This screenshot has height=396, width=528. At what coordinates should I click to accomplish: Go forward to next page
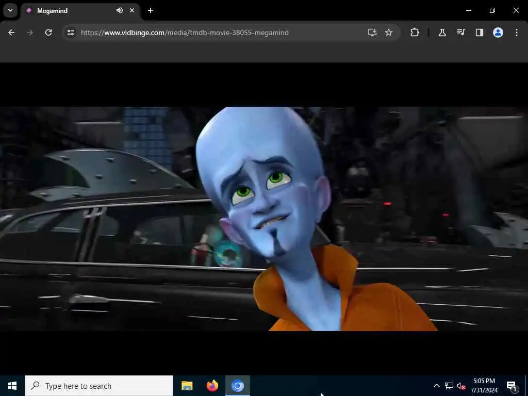pyautogui.click(x=30, y=32)
